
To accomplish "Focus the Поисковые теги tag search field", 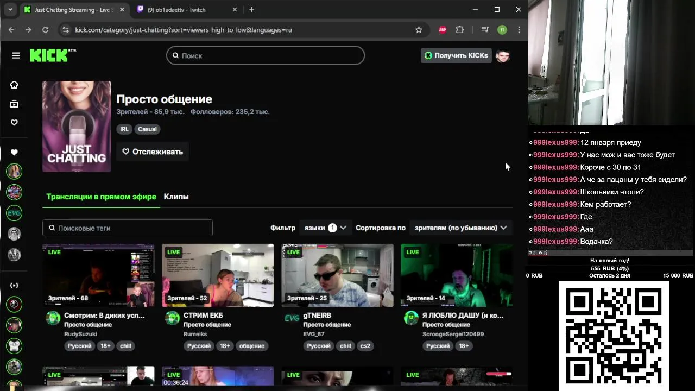I will pos(128,228).
